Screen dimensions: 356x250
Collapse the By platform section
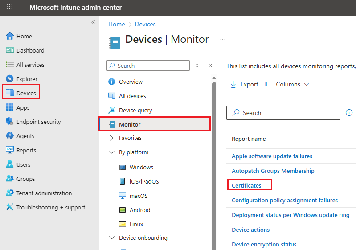112,152
